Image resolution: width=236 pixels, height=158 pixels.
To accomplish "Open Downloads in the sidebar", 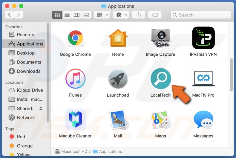I will pyautogui.click(x=24, y=71).
